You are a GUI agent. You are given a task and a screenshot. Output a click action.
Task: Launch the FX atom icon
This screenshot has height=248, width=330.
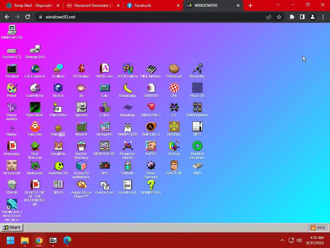click(x=174, y=110)
